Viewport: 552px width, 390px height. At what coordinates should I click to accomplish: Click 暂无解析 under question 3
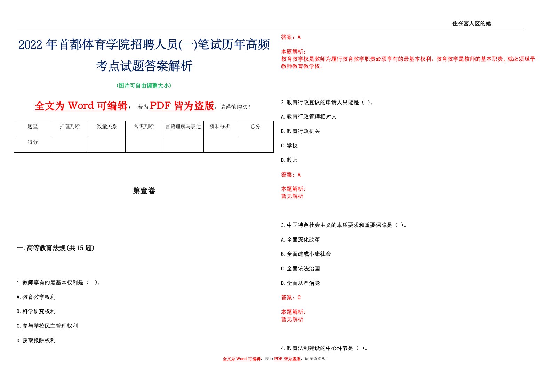[x=292, y=319]
